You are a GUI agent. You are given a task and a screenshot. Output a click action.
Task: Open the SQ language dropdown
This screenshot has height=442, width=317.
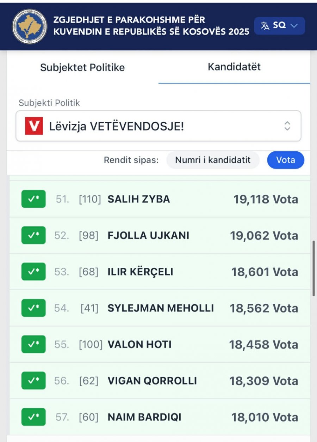click(279, 26)
